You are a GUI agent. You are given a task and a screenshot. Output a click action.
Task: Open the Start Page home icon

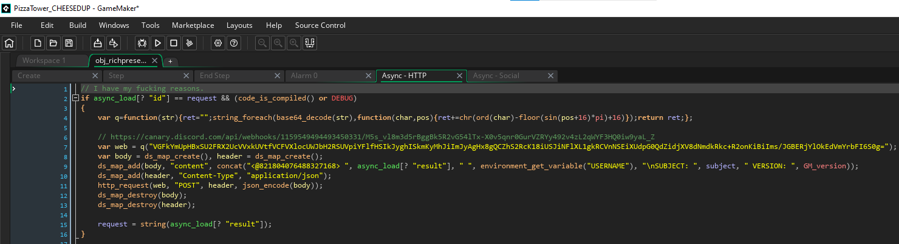point(9,43)
